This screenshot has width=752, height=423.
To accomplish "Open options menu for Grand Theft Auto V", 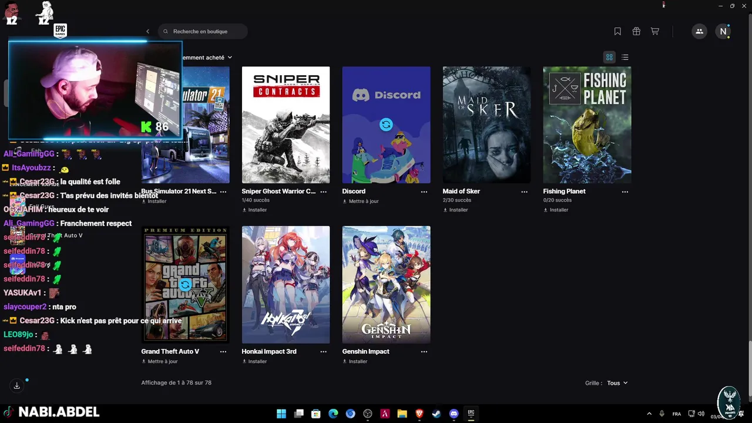I will [223, 351].
